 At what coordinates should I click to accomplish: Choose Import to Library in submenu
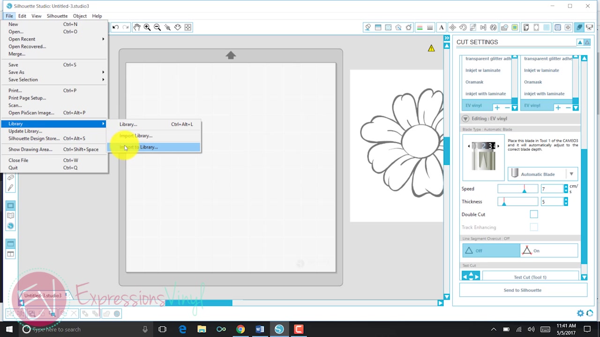(154, 147)
